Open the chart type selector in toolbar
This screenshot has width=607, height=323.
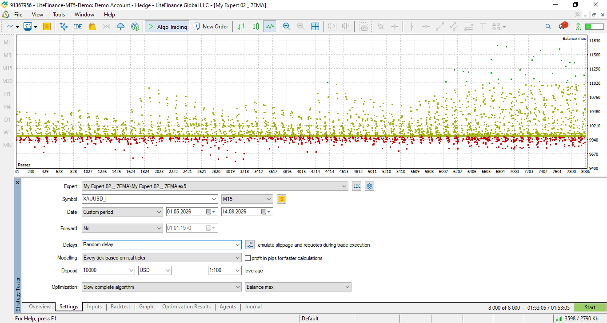[12, 27]
